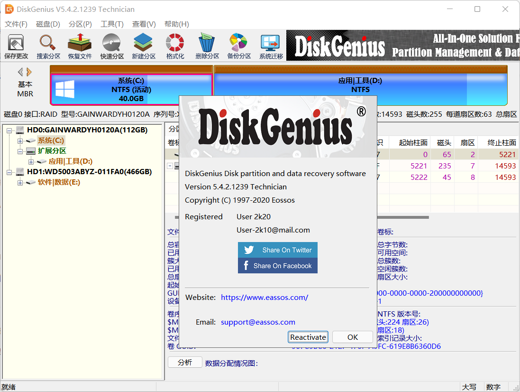Viewport: 520px width, 392px height.
Task: Click the 就绪 status bar text
Action: 8,387
